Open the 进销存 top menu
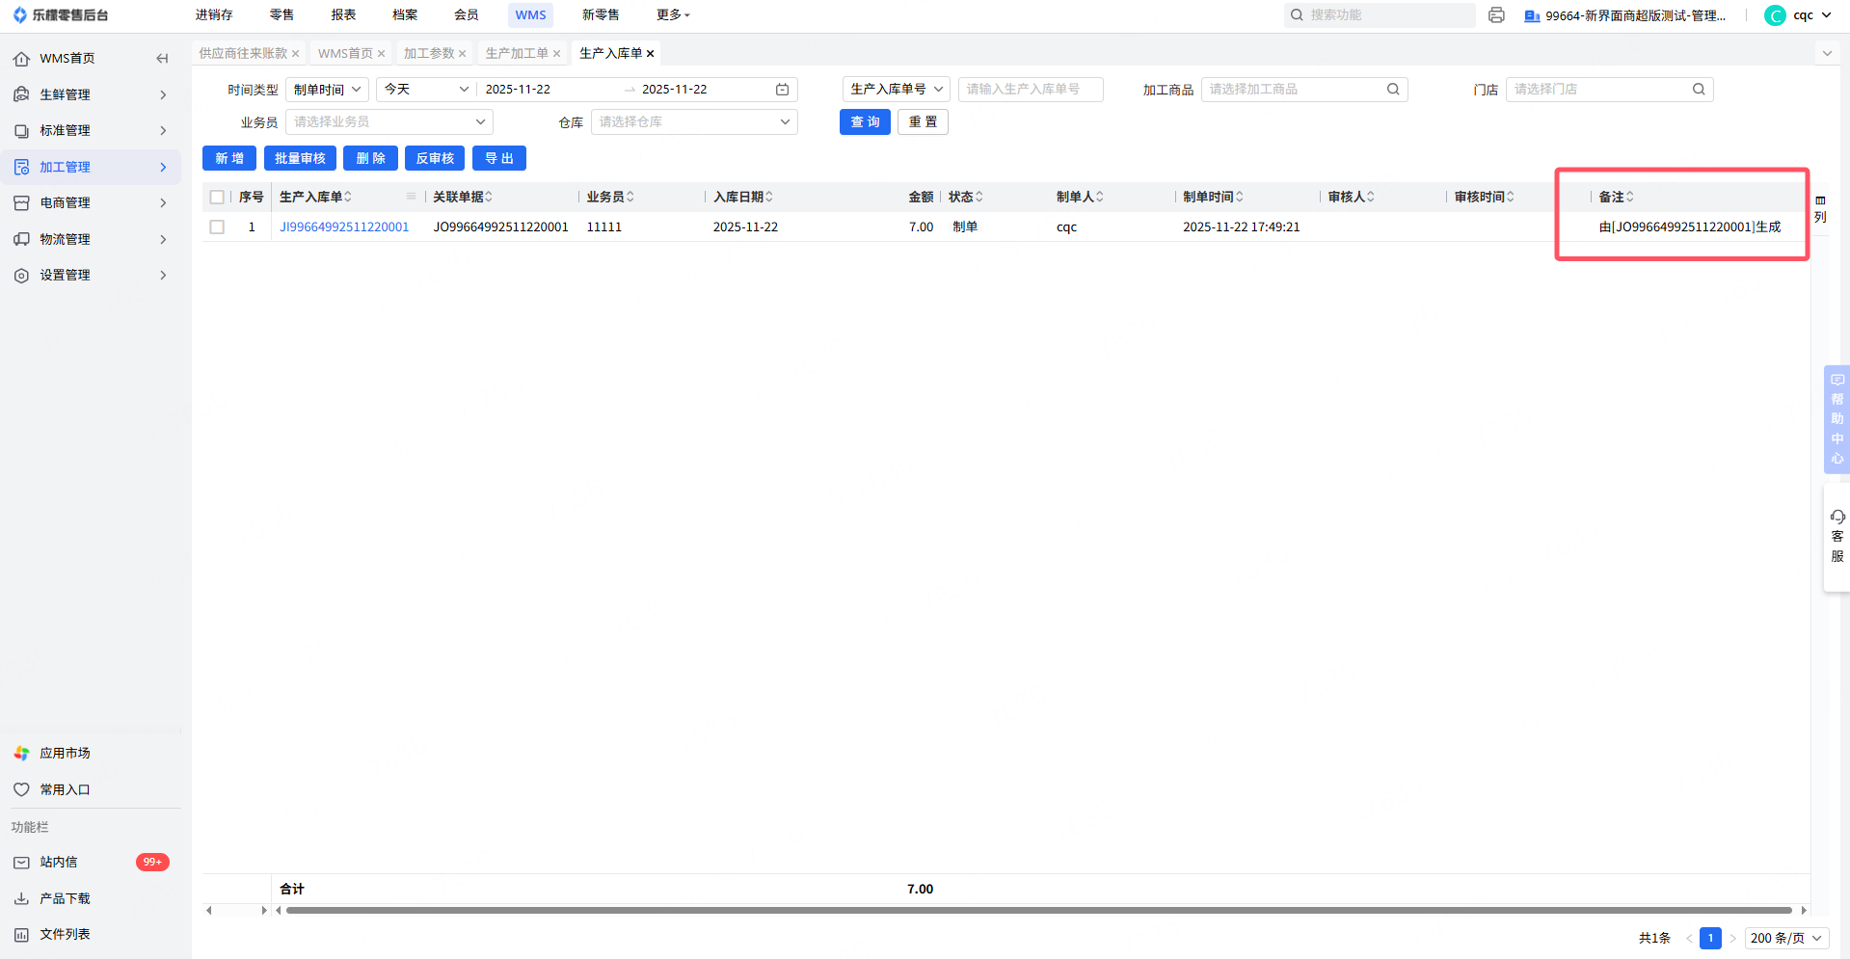1850x959 pixels. pyautogui.click(x=214, y=15)
